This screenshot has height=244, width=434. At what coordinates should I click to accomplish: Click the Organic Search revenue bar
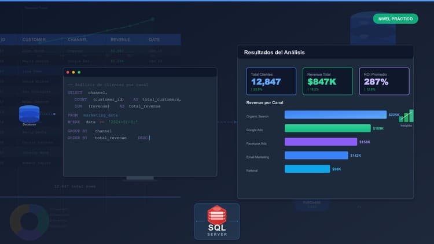coord(336,114)
